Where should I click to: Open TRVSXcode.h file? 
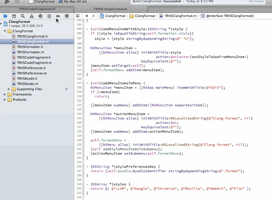27,78
